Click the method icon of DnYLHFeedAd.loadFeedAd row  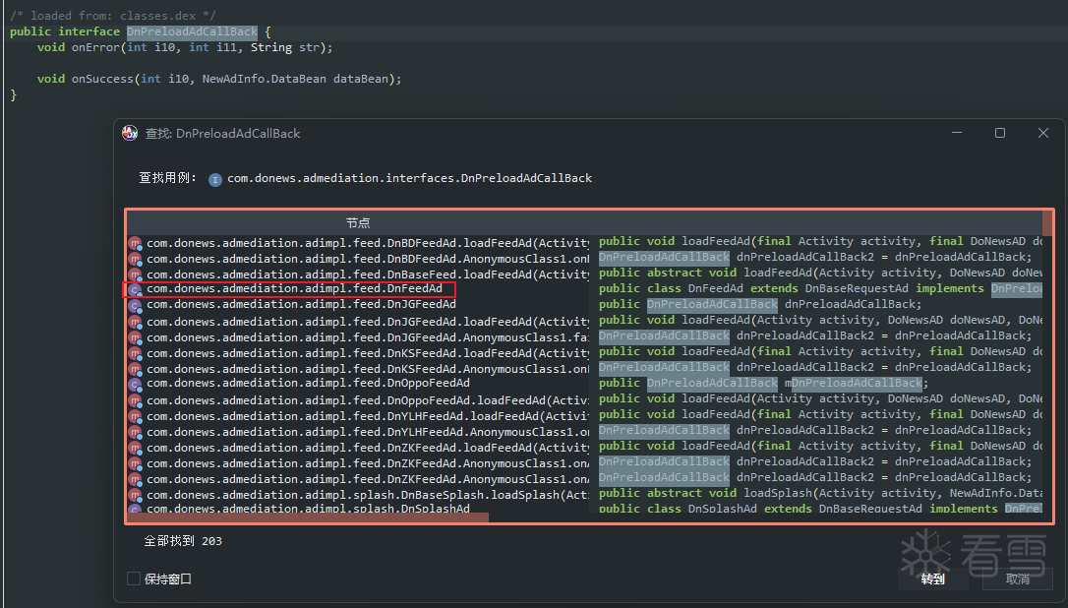click(136, 416)
